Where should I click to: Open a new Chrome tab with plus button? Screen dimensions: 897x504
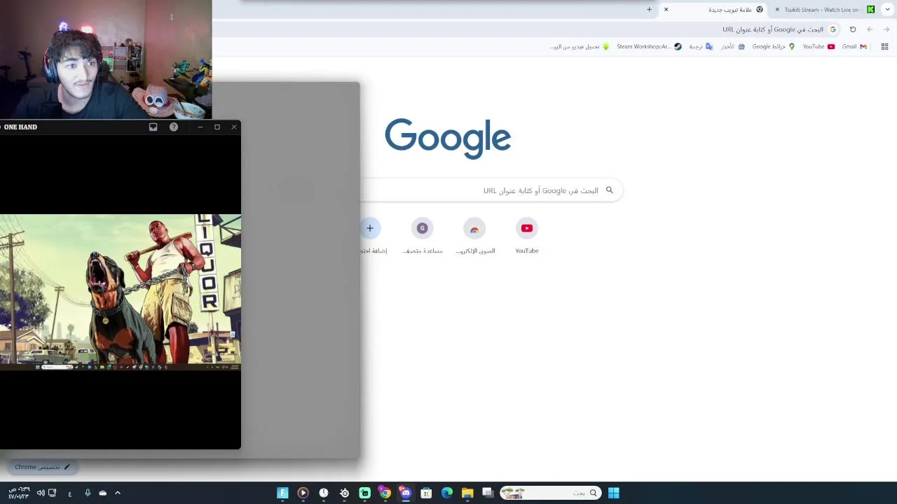649,10
